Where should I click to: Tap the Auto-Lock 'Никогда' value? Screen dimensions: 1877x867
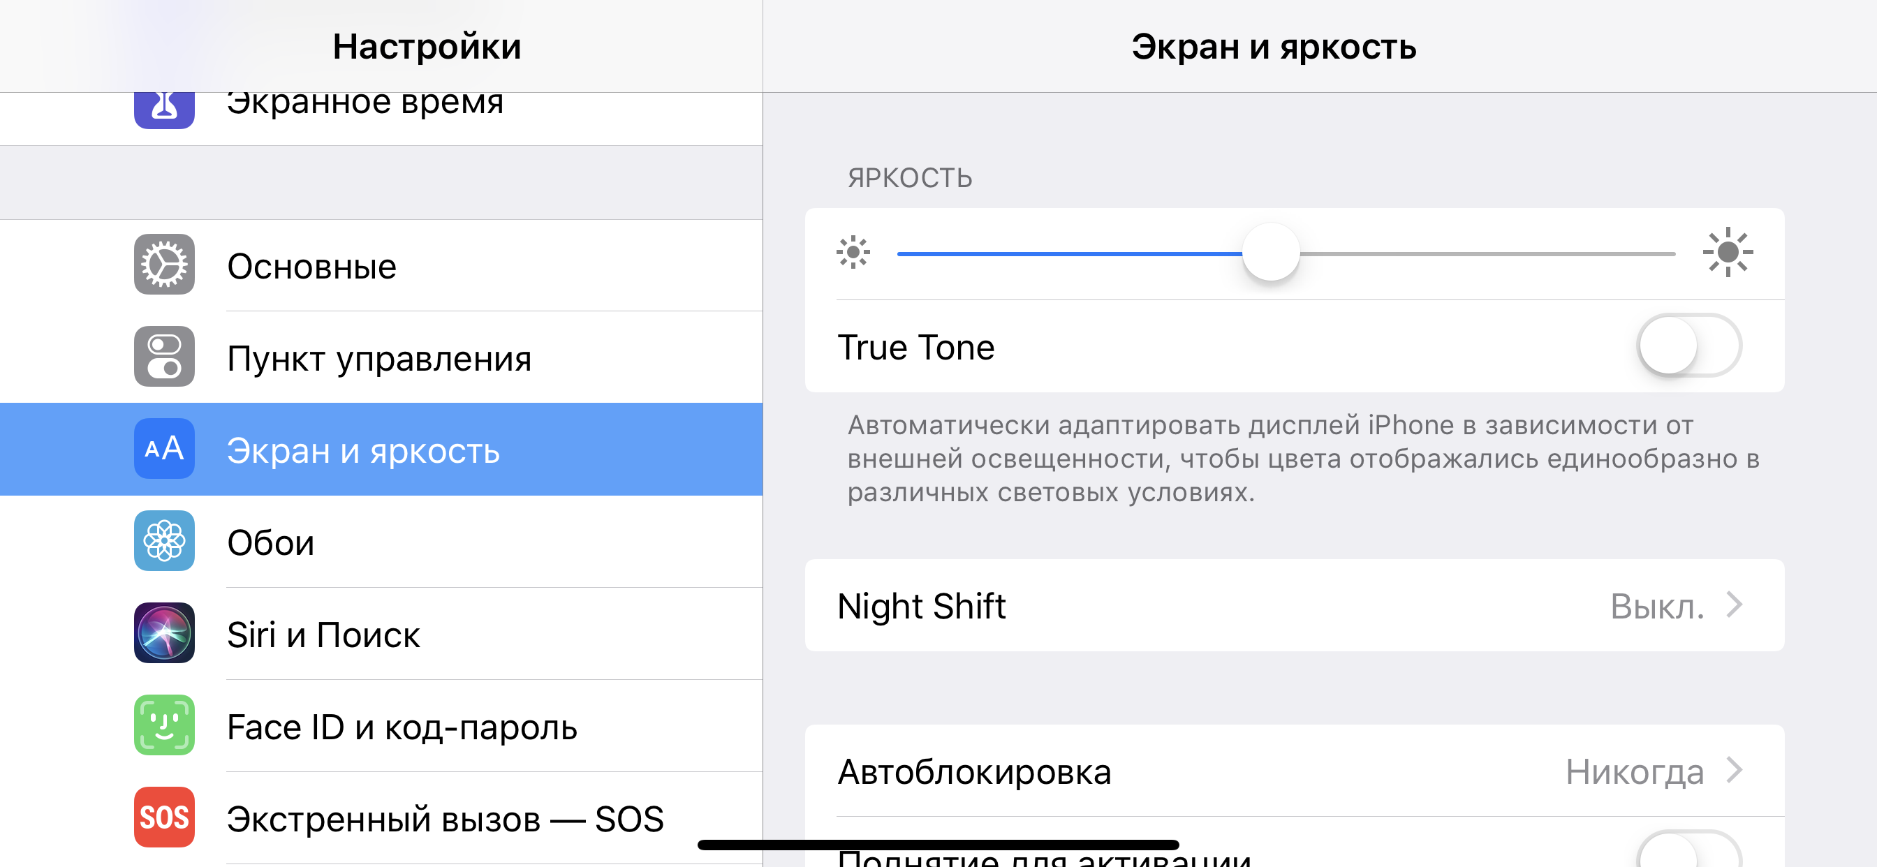(1635, 771)
